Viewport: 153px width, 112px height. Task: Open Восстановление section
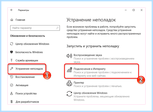25,77
